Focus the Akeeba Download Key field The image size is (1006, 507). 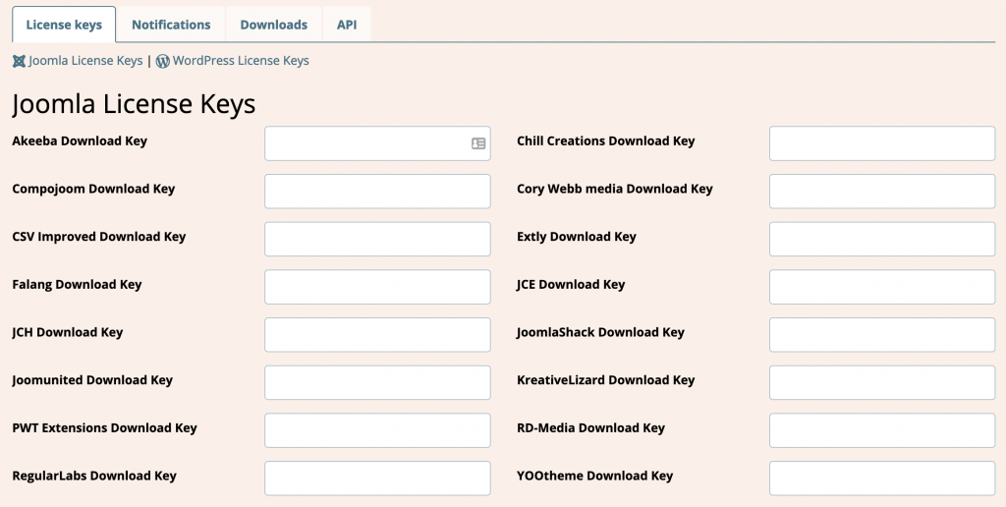pos(377,143)
